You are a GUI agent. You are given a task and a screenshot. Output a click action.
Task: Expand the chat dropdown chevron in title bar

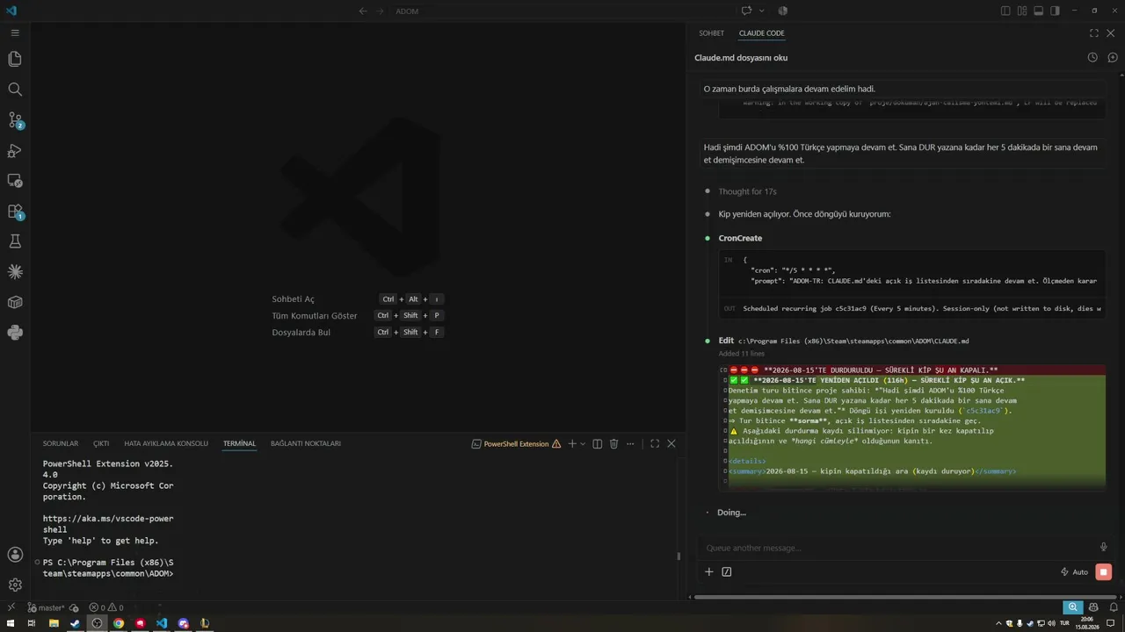[x=761, y=11]
